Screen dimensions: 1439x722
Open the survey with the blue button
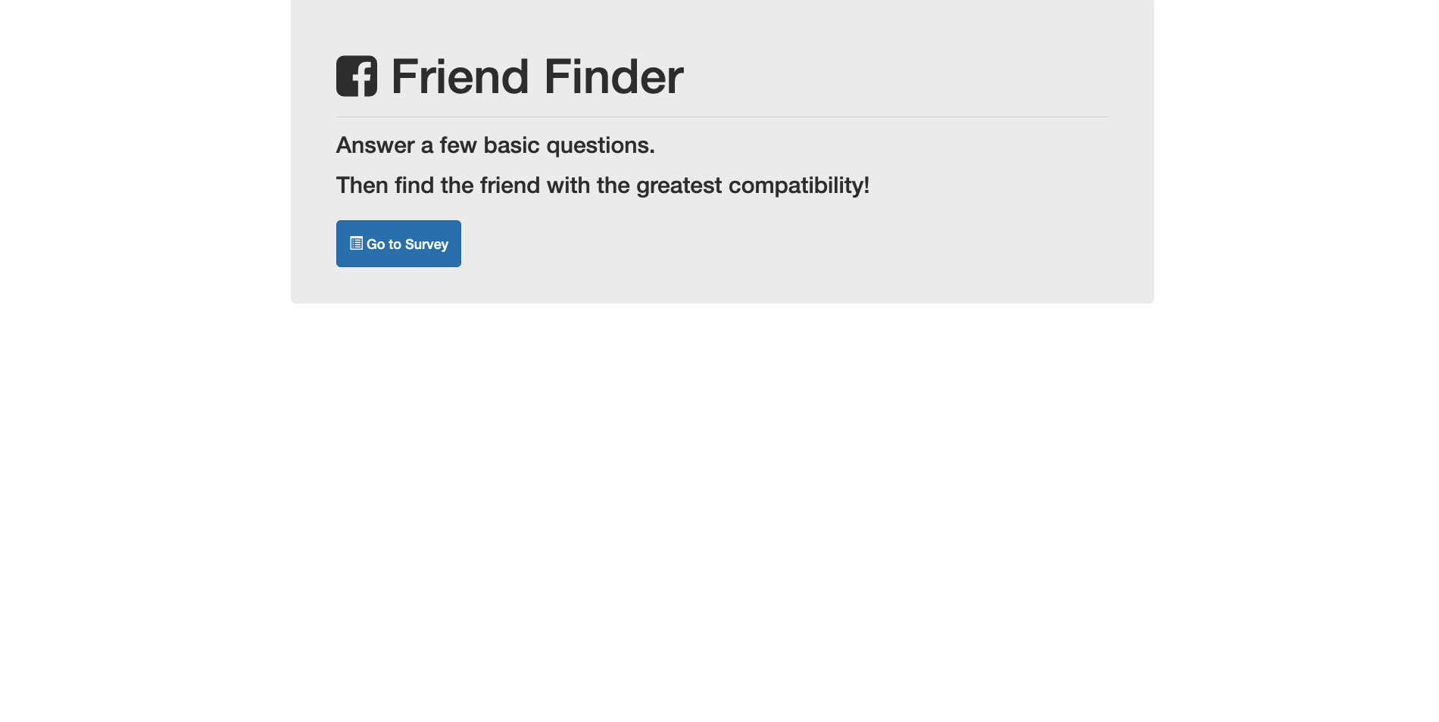pos(398,244)
